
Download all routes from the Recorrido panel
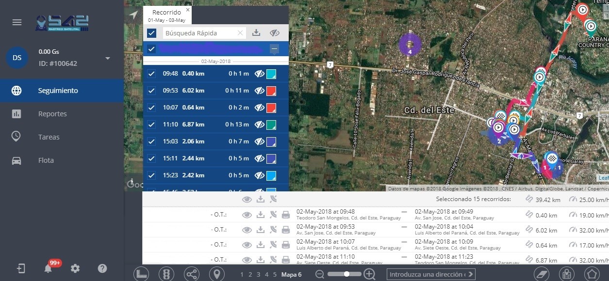point(257,33)
